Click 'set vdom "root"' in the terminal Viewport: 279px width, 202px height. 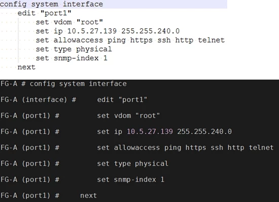(128, 116)
